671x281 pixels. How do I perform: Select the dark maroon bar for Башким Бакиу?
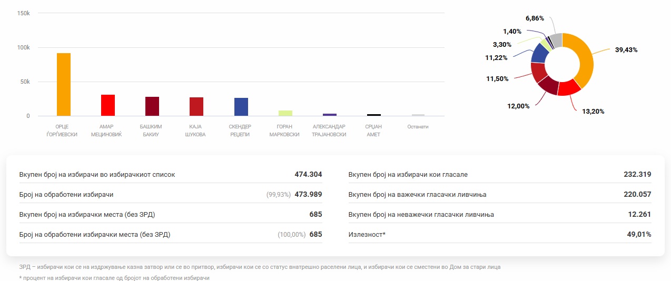(152, 106)
